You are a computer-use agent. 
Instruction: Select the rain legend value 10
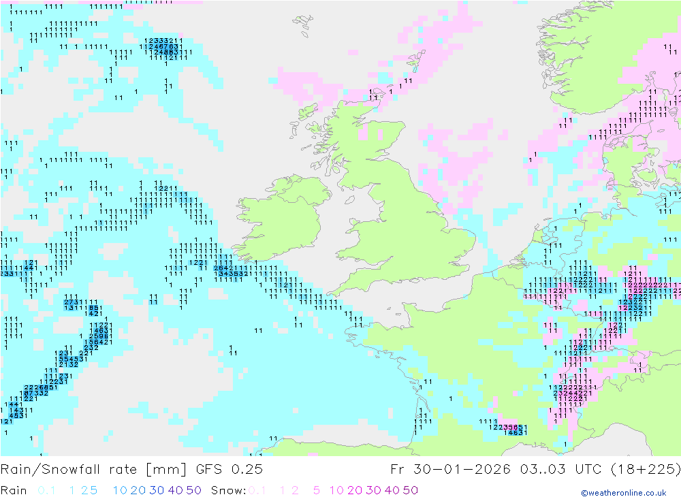(120, 490)
